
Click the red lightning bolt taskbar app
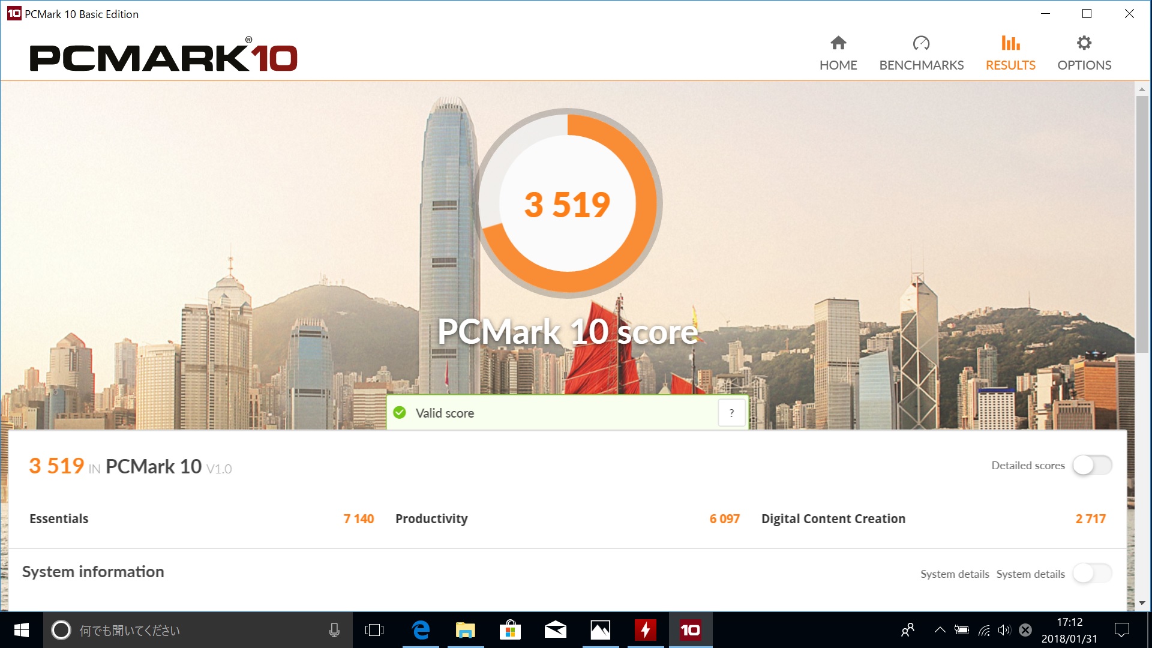pyautogui.click(x=646, y=630)
